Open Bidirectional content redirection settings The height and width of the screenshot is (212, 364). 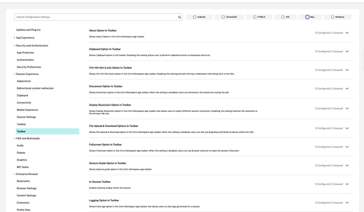coord(35,88)
